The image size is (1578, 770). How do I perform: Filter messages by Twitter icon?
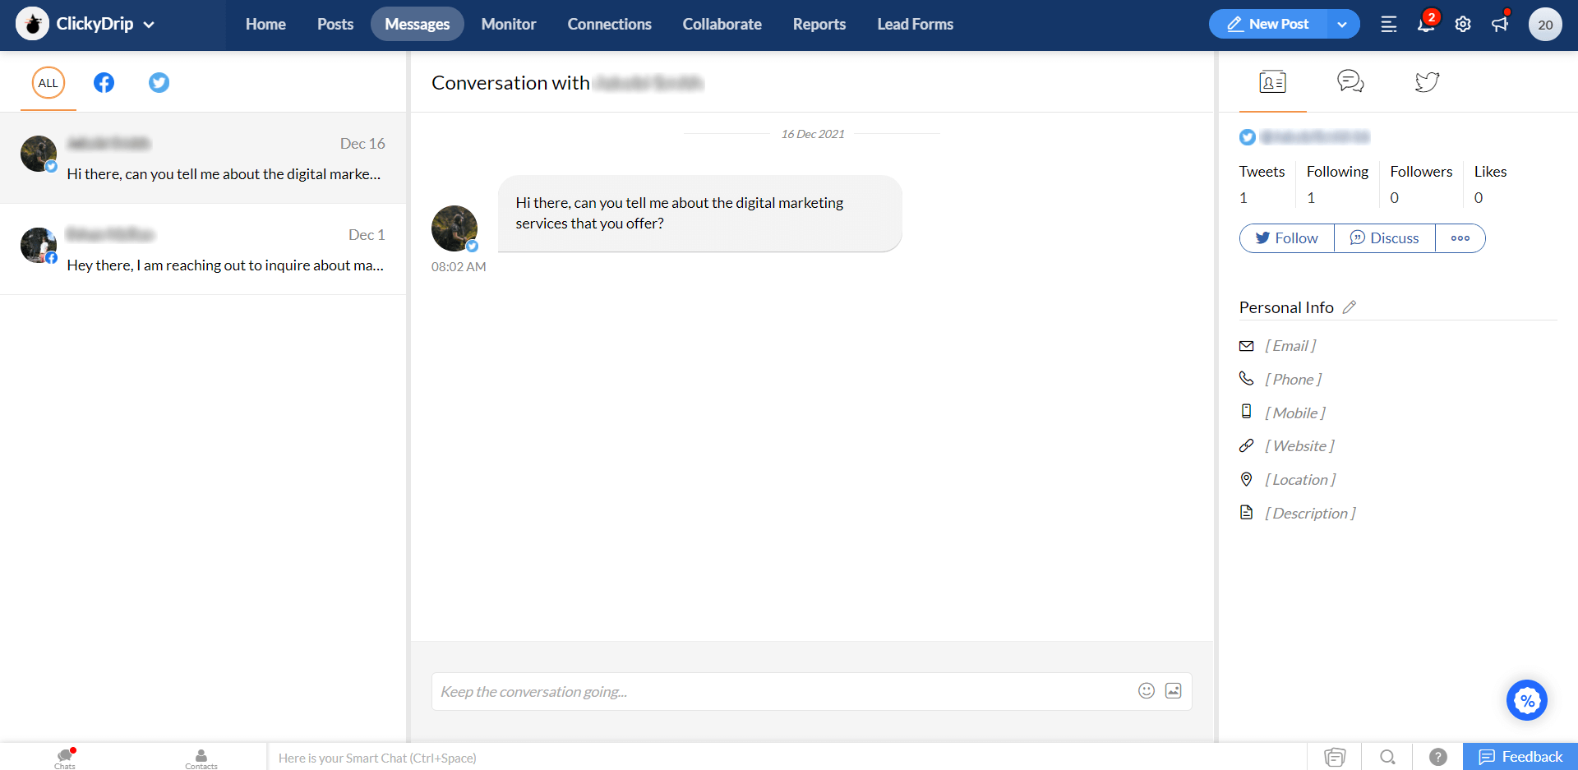tap(159, 83)
